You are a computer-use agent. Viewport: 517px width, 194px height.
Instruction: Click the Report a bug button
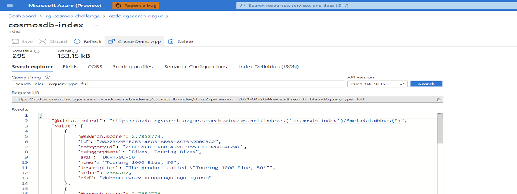point(135,6)
